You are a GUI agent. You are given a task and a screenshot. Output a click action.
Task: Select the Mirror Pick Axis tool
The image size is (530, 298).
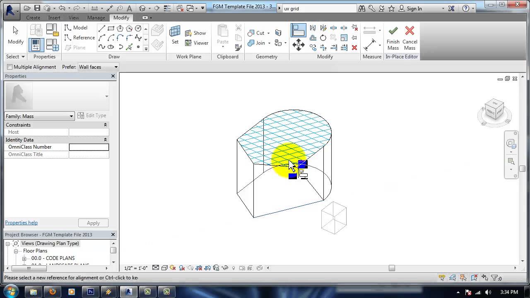pyautogui.click(x=313, y=28)
